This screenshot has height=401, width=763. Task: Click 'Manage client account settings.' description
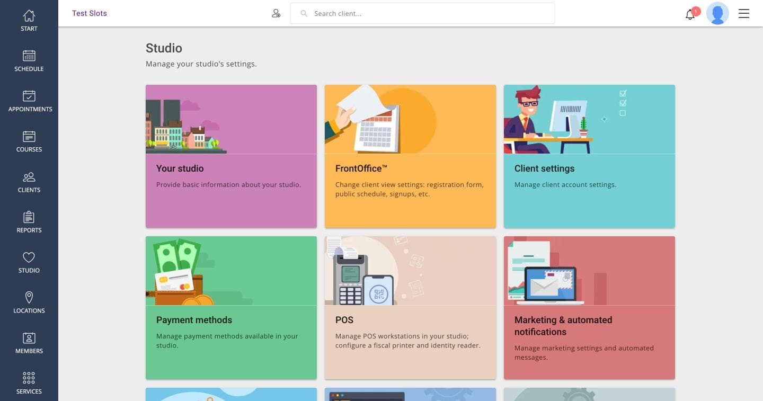pyautogui.click(x=565, y=185)
